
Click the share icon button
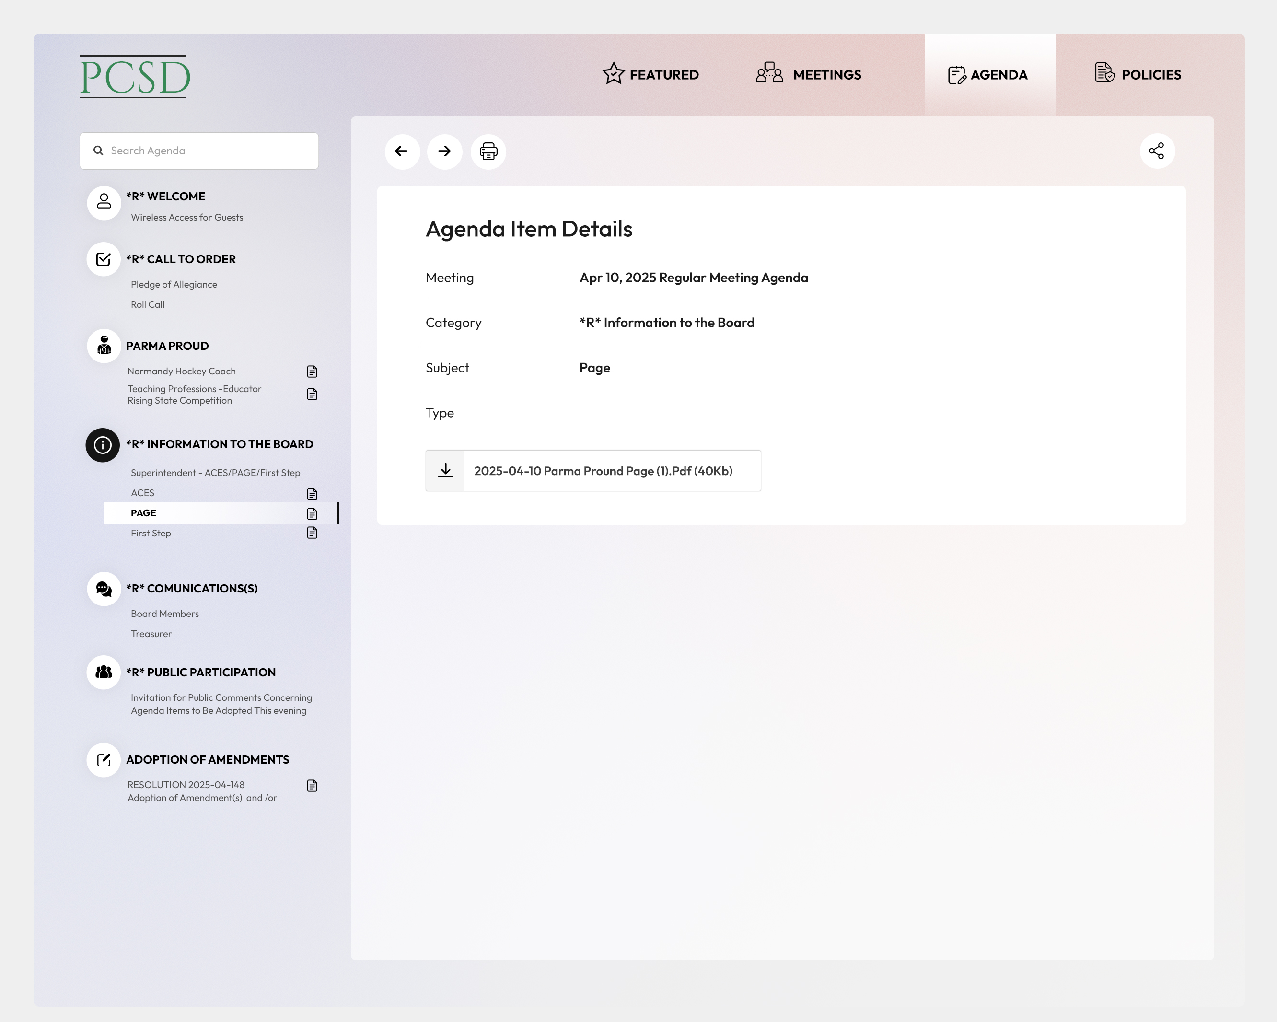(1157, 151)
